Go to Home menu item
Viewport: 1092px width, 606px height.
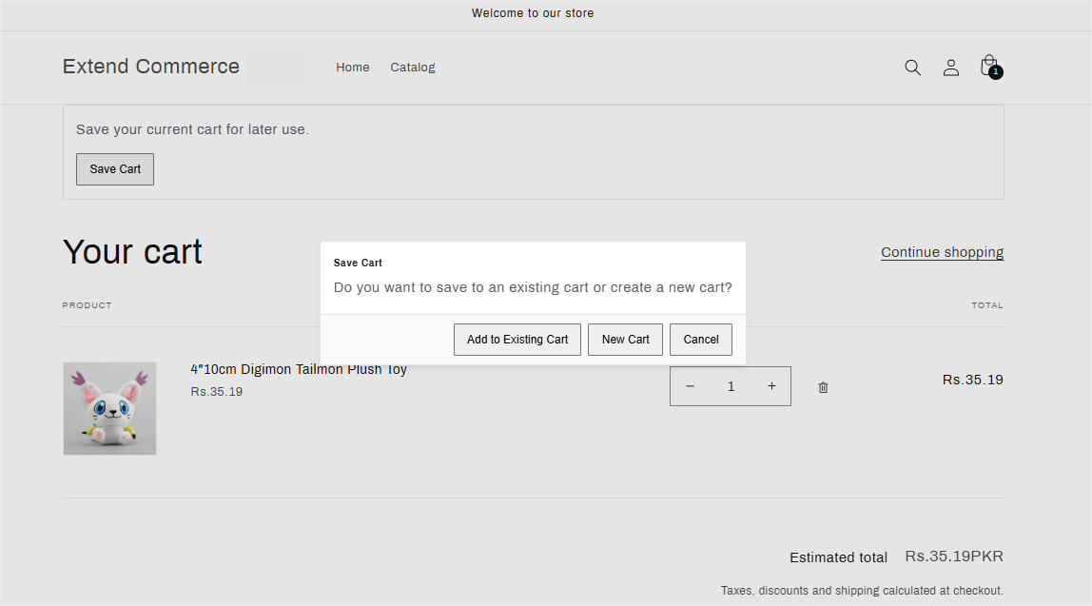pos(352,68)
